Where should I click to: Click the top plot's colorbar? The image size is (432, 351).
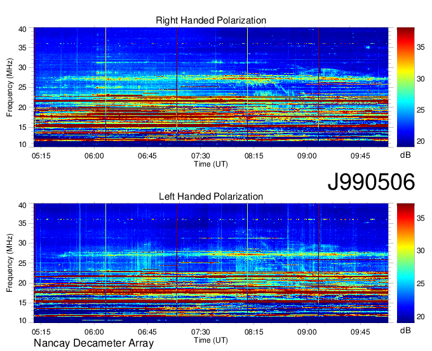(405, 87)
